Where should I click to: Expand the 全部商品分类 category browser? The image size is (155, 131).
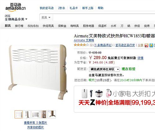(16, 19)
